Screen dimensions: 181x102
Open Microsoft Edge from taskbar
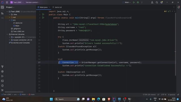98,99
